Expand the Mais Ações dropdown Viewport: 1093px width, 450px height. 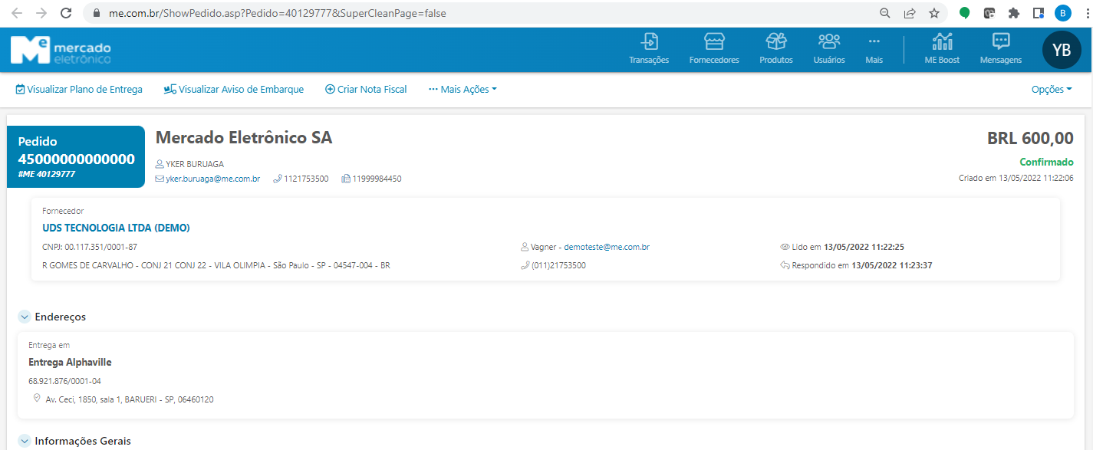pos(463,90)
